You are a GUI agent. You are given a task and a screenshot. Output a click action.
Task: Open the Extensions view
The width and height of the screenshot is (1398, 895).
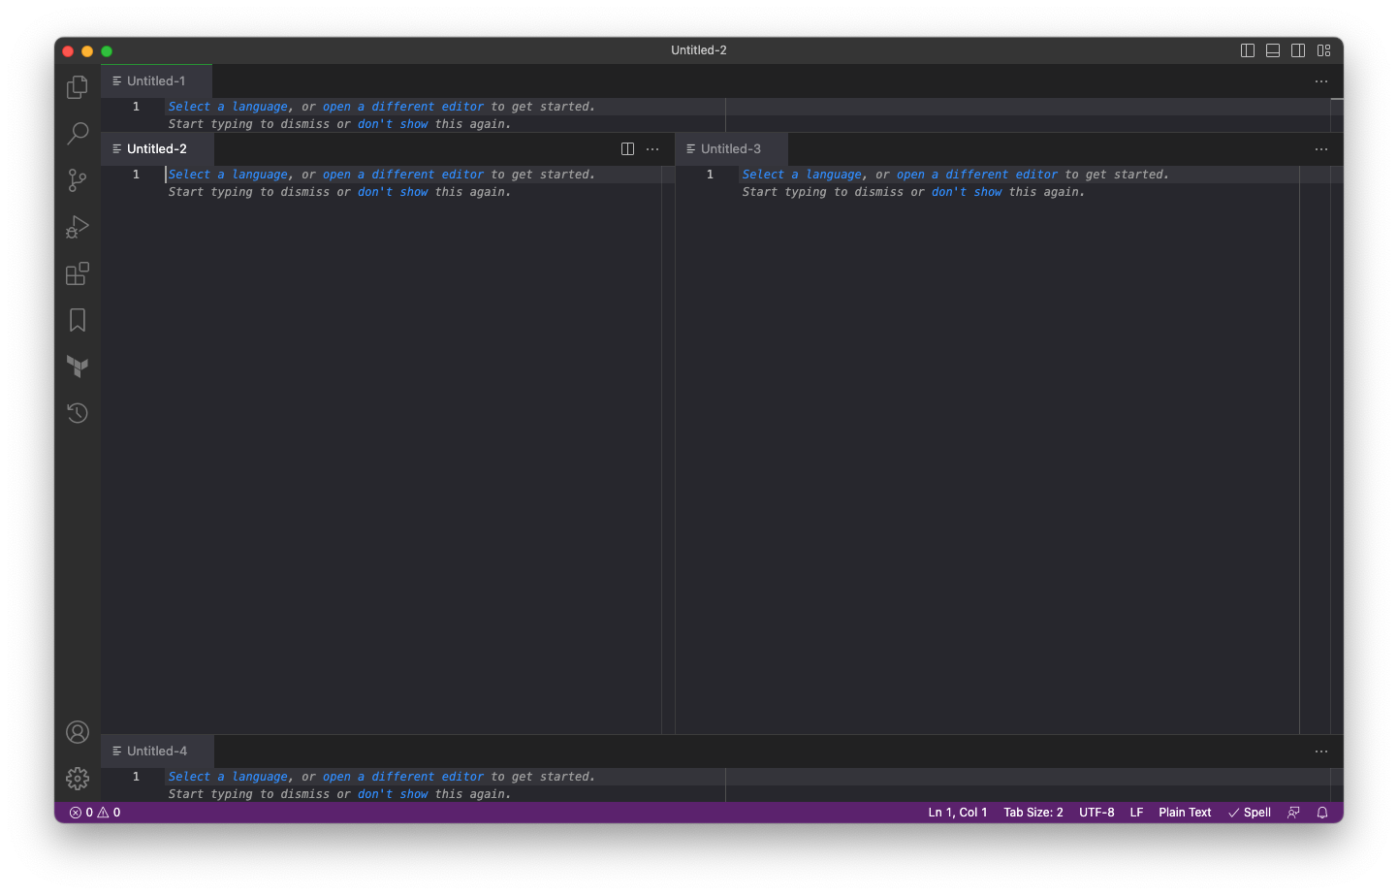coord(78,273)
